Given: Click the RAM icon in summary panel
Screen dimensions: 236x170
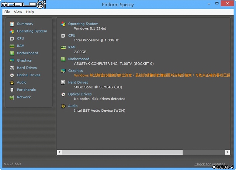Looking at the screenshot, I should pos(63,48).
